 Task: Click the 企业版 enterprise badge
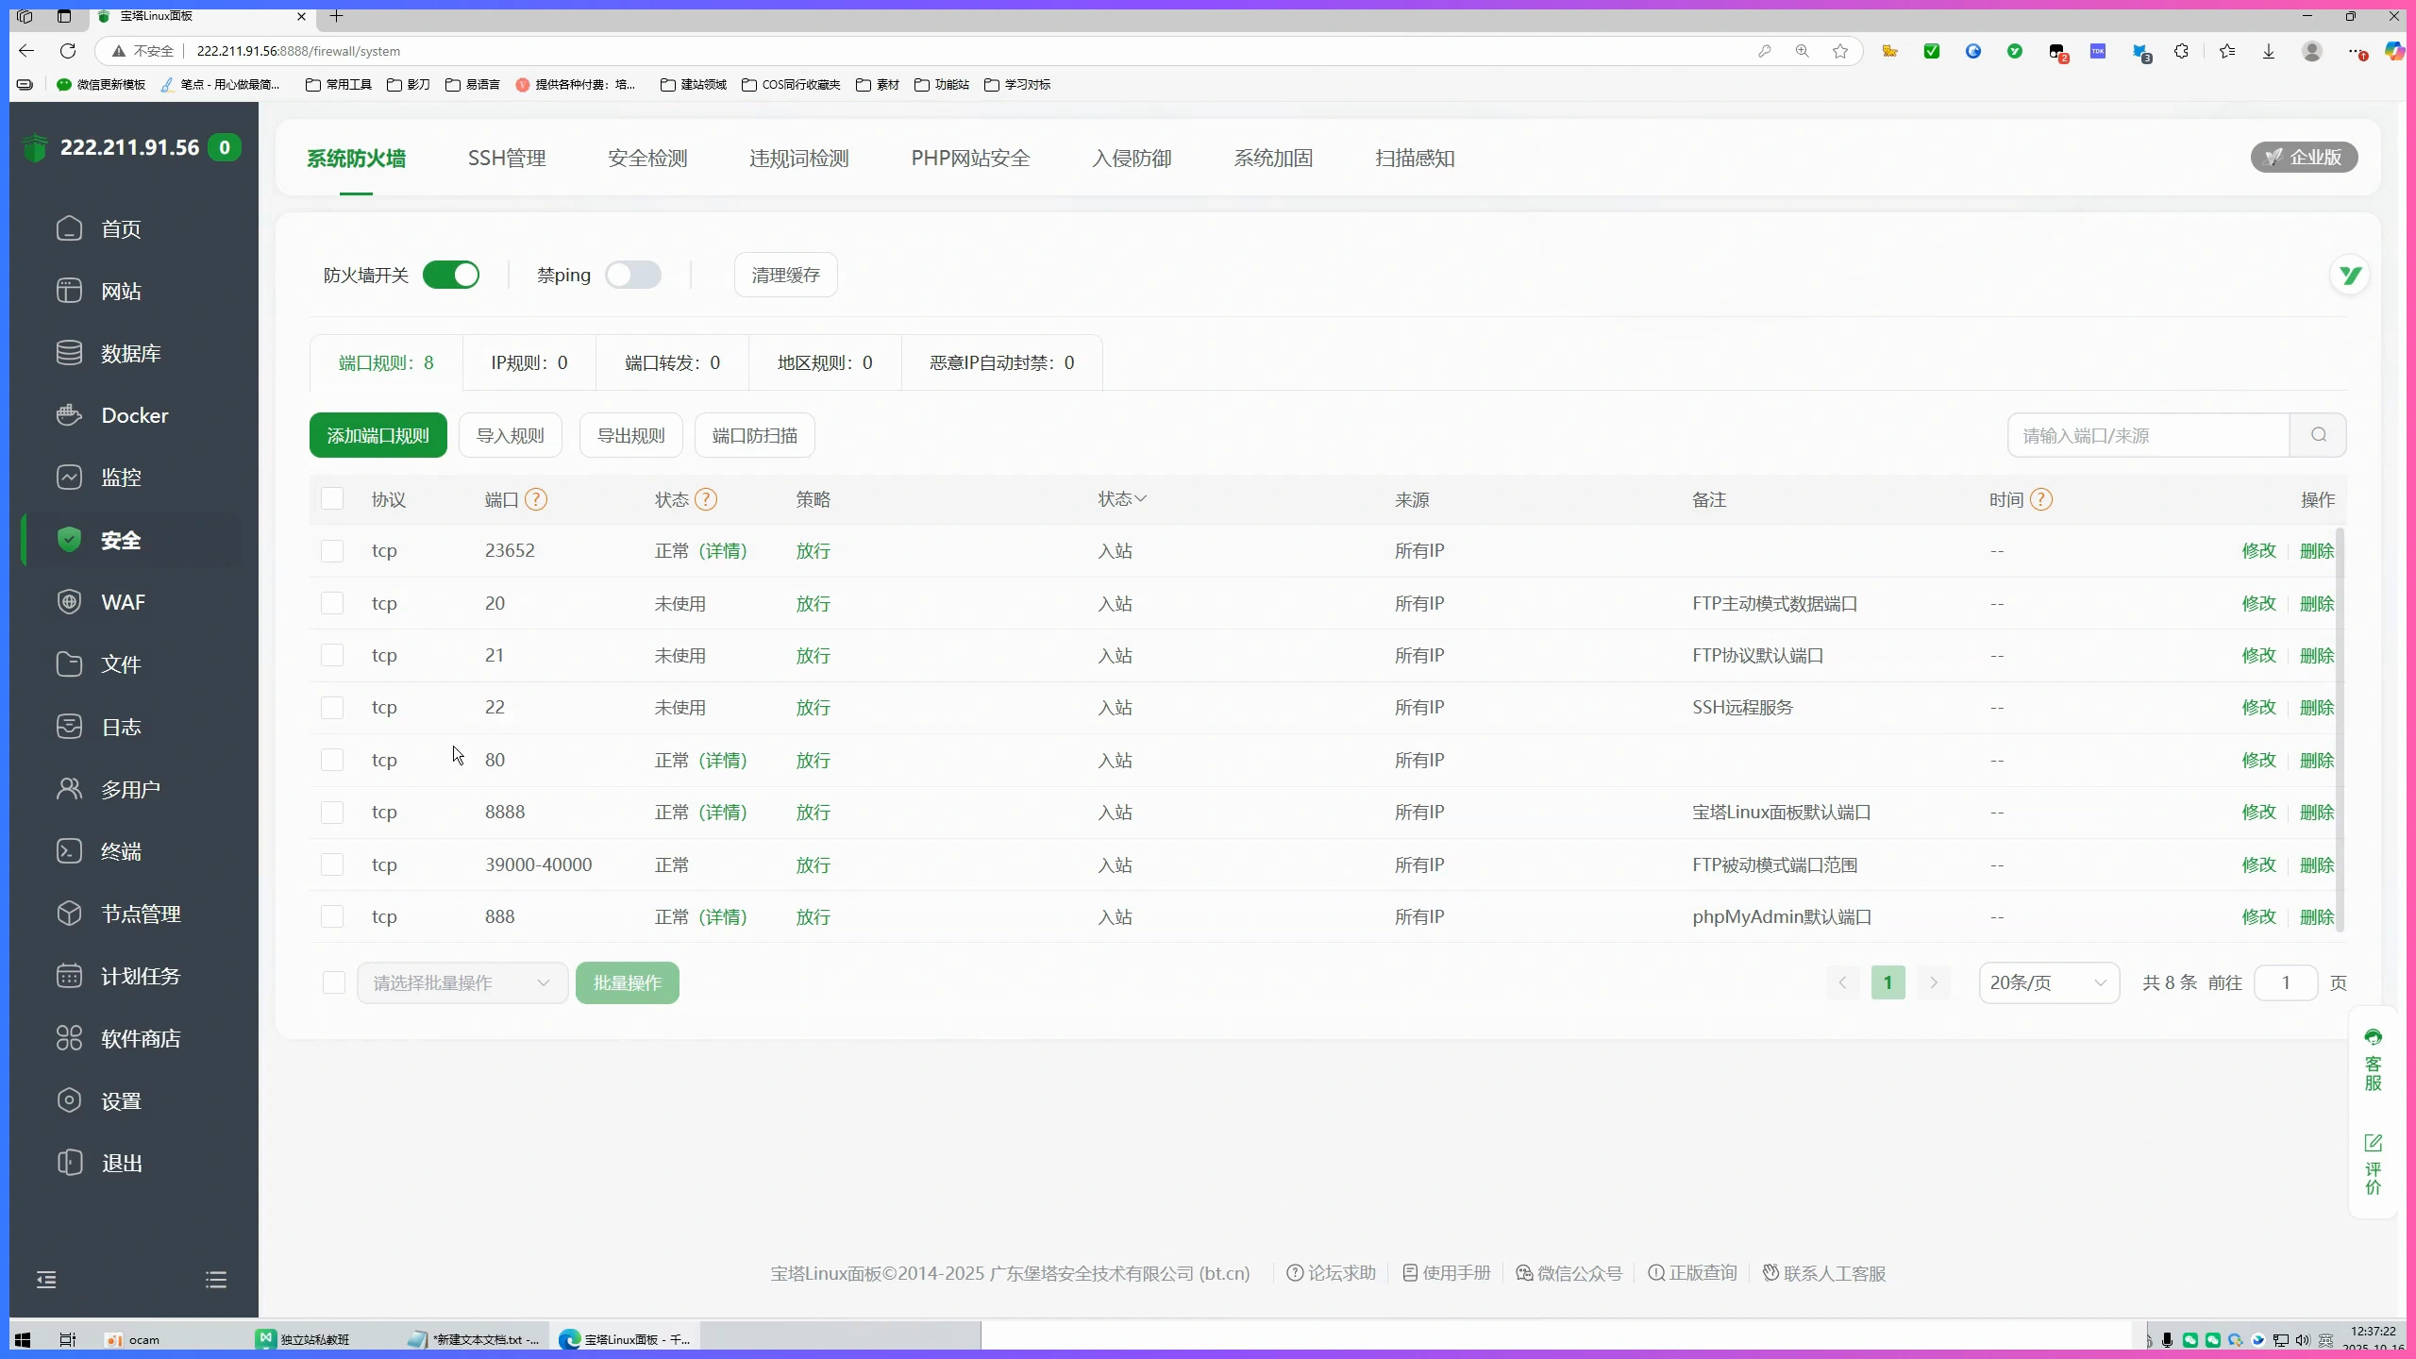pyautogui.click(x=2304, y=157)
